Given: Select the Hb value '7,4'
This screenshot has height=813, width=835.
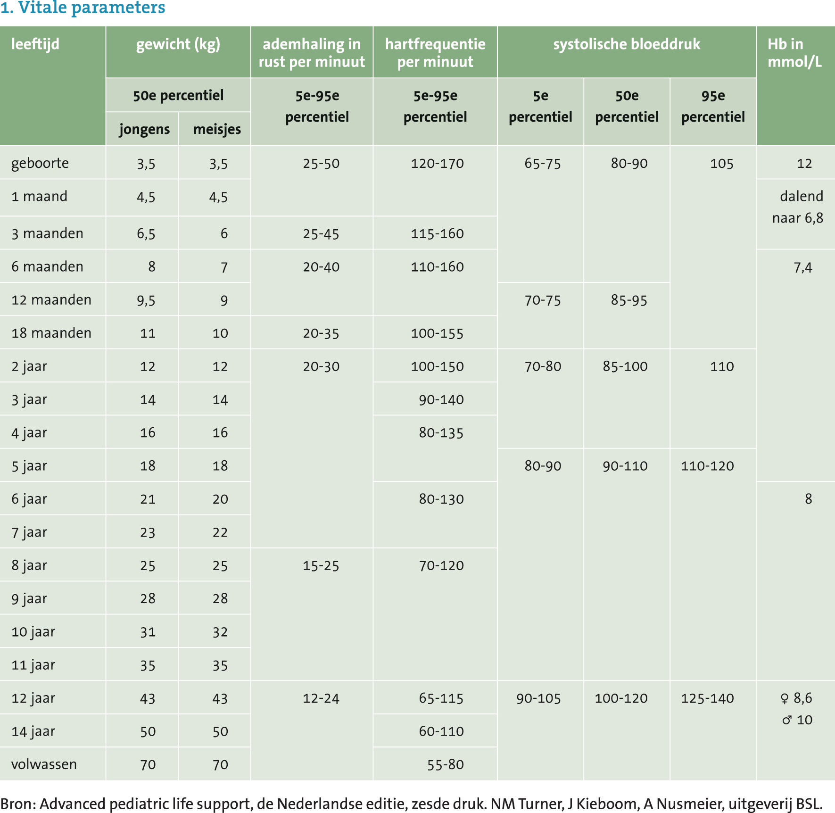Looking at the screenshot, I should (803, 268).
